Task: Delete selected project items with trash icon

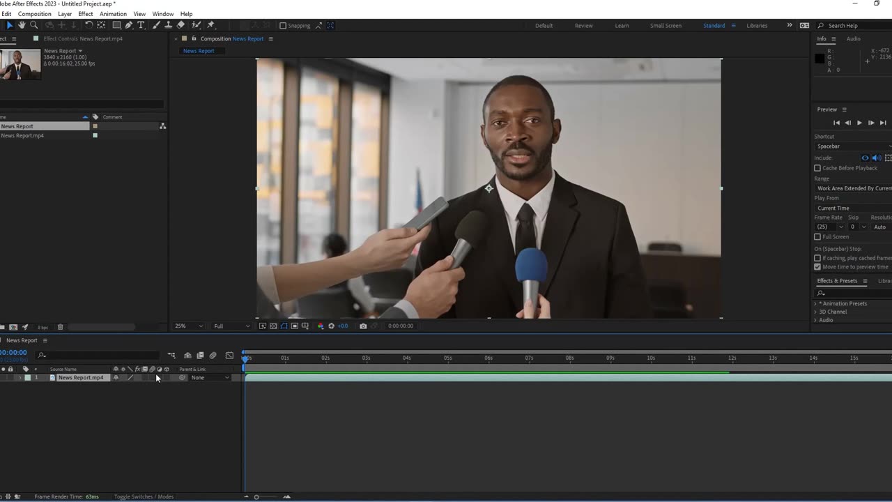Action: coord(60,327)
